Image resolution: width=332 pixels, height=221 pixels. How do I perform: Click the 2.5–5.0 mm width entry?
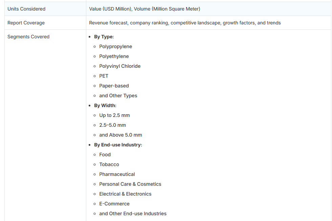pyautogui.click(x=112, y=125)
